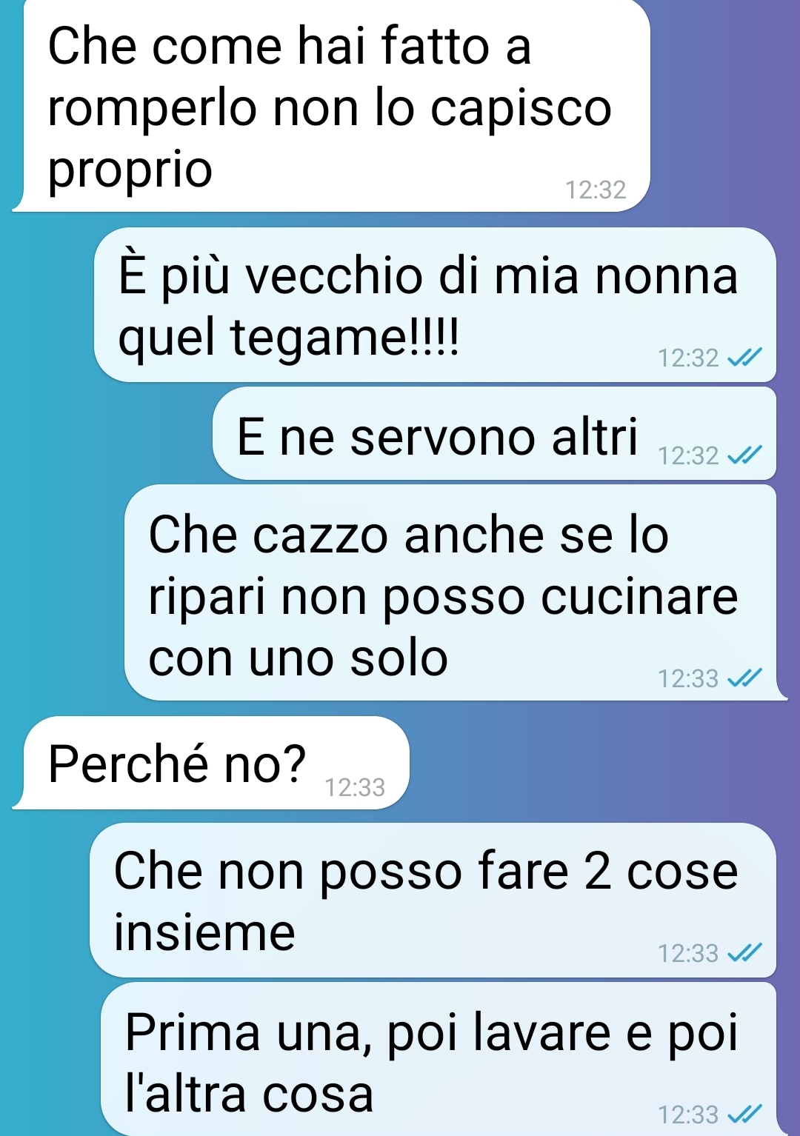Select the 'Perché no?' received message
The height and width of the screenshot is (1136, 800).
coord(211,763)
